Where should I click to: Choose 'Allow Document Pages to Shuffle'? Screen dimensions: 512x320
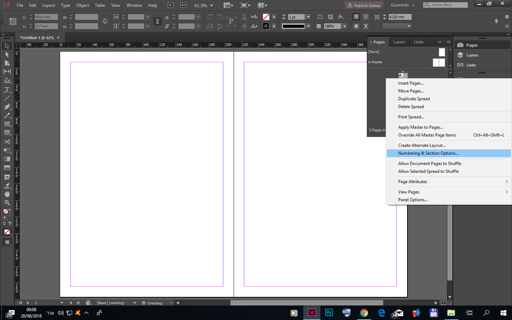click(430, 163)
